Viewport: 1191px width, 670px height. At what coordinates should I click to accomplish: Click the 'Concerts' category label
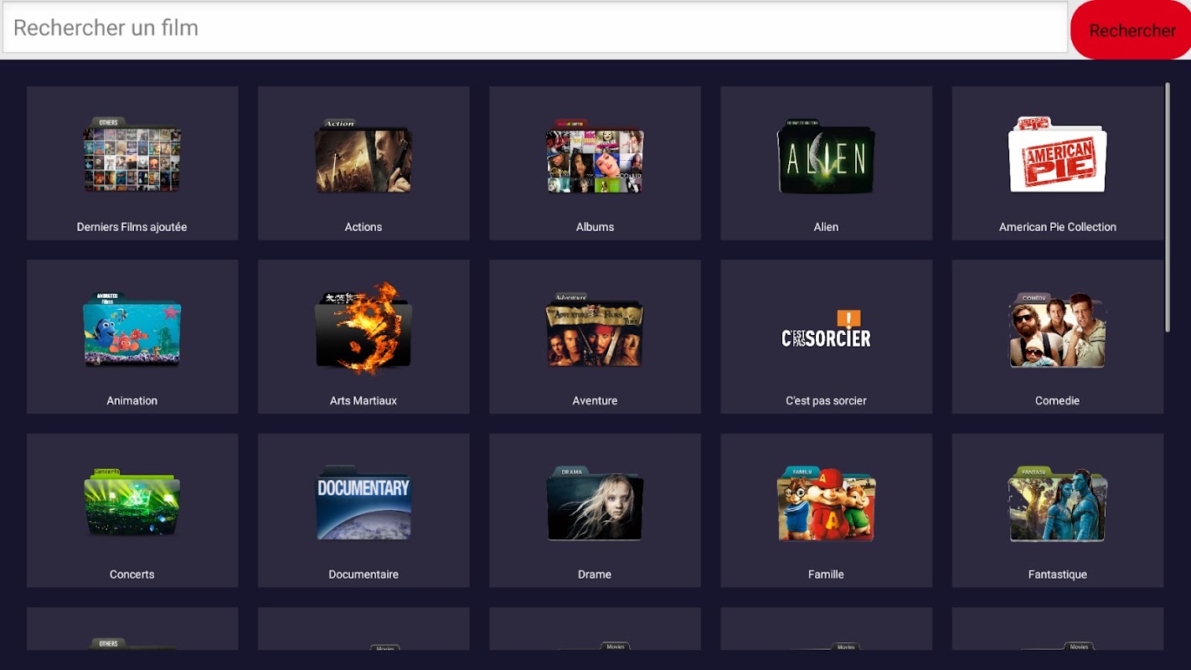tap(132, 575)
